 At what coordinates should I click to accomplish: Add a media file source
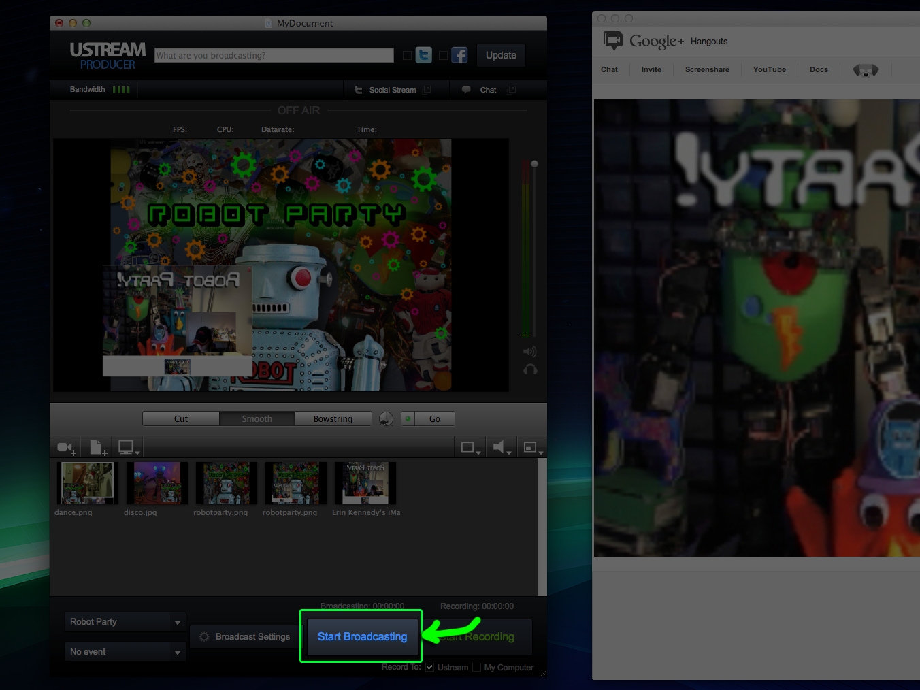point(98,448)
